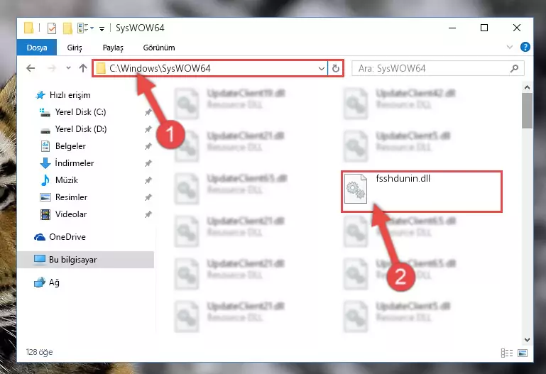Image resolution: width=546 pixels, height=374 pixels.
Task: Refresh the SysWOW64 folder view
Action: coord(336,69)
